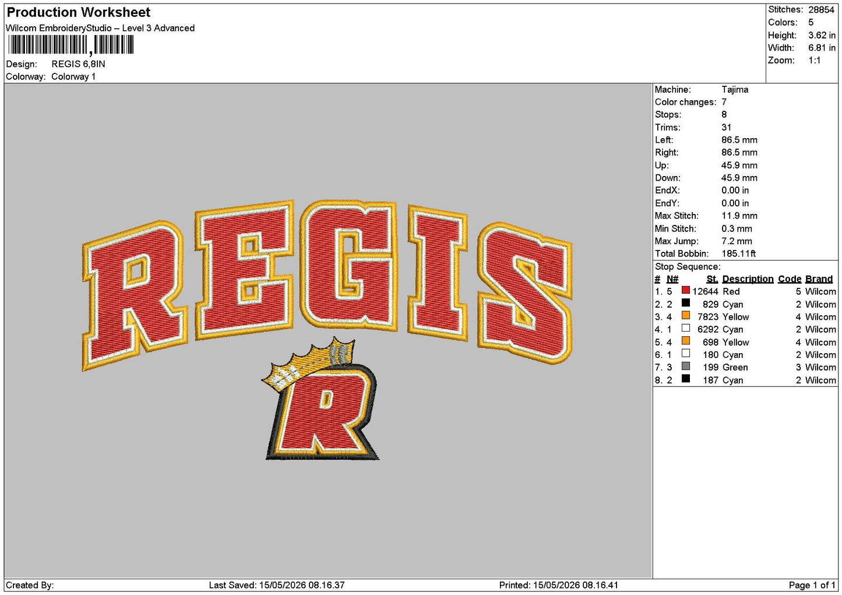This screenshot has height=595, width=842.
Task: Click the Color changes value '7'
Action: pos(724,102)
